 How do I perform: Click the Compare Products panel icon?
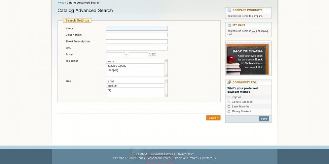coord(229,10)
